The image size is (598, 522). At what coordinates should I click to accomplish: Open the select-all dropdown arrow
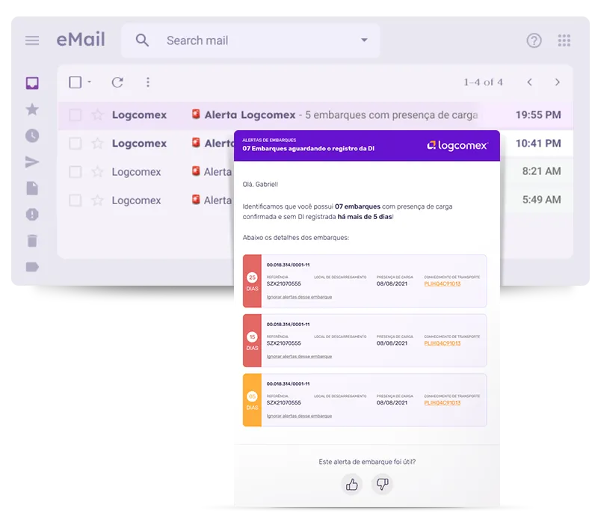(x=89, y=82)
